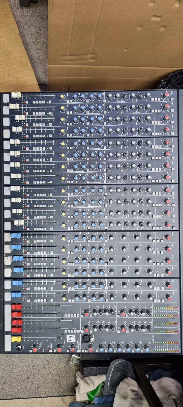This screenshot has height=407, width=183.
Task: Select the red talkback level knob beside XLR socket
Action: coord(90,349)
